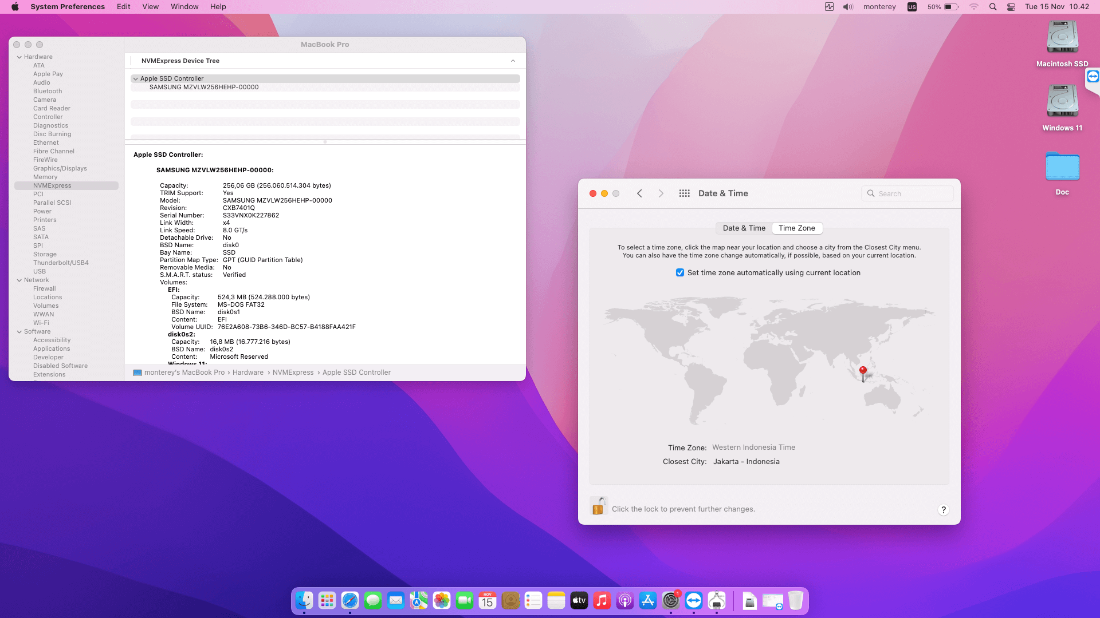Toggle automatic time zone checkbox
The width and height of the screenshot is (1100, 618).
tap(680, 273)
